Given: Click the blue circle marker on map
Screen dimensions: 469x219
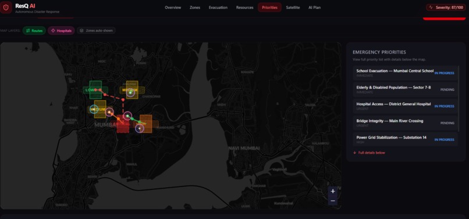Looking at the screenshot, I should click(94, 109).
